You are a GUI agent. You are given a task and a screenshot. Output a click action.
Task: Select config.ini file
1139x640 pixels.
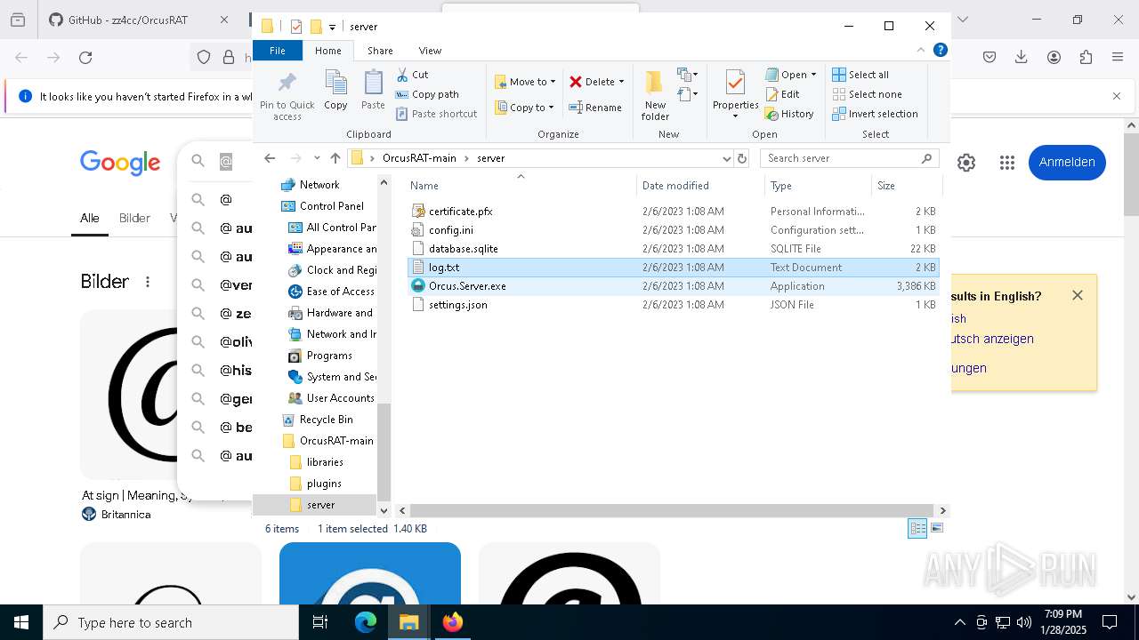[451, 230]
